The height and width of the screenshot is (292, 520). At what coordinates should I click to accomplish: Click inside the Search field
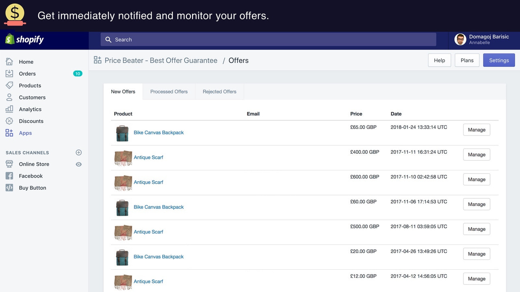pos(268,39)
